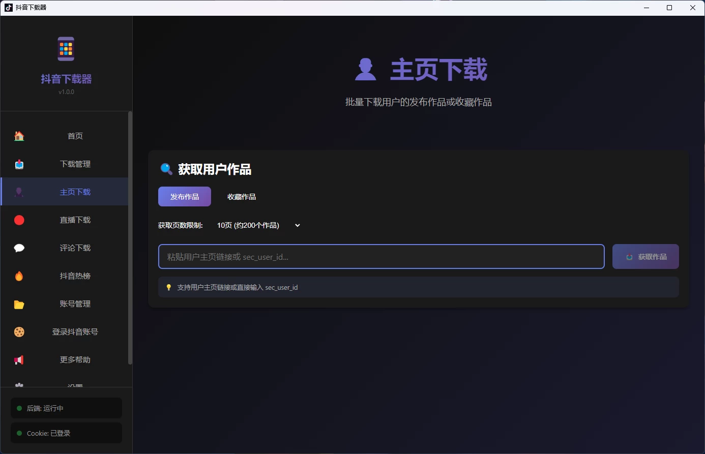
Task: Open 抖音热榜 from the sidebar
Action: pos(65,276)
